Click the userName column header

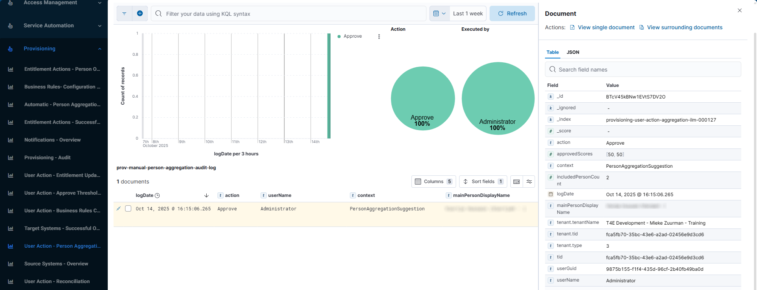pos(280,195)
